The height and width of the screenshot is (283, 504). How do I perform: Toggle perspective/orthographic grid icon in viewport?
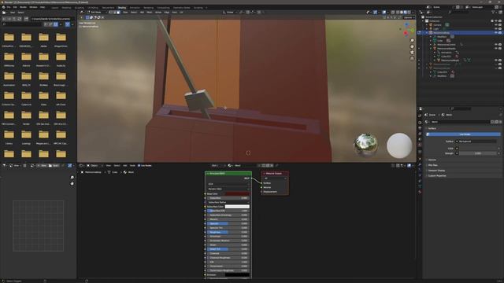[412, 58]
